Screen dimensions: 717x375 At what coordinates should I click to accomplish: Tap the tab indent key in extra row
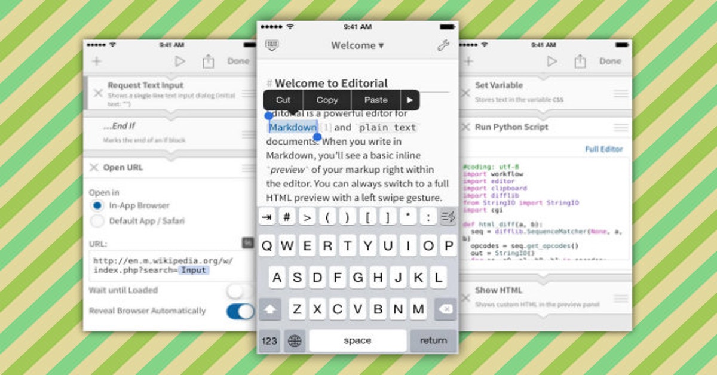pos(267,217)
